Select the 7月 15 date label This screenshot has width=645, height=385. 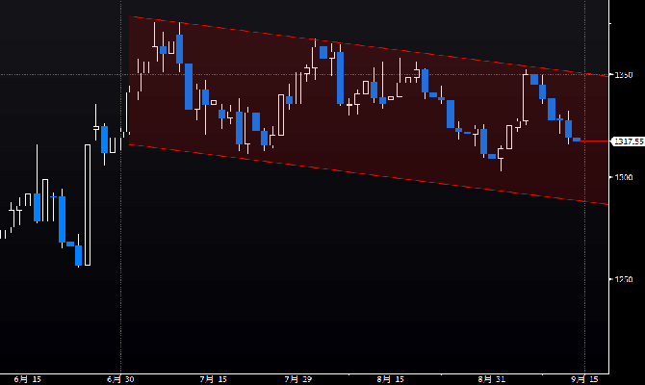coord(214,379)
